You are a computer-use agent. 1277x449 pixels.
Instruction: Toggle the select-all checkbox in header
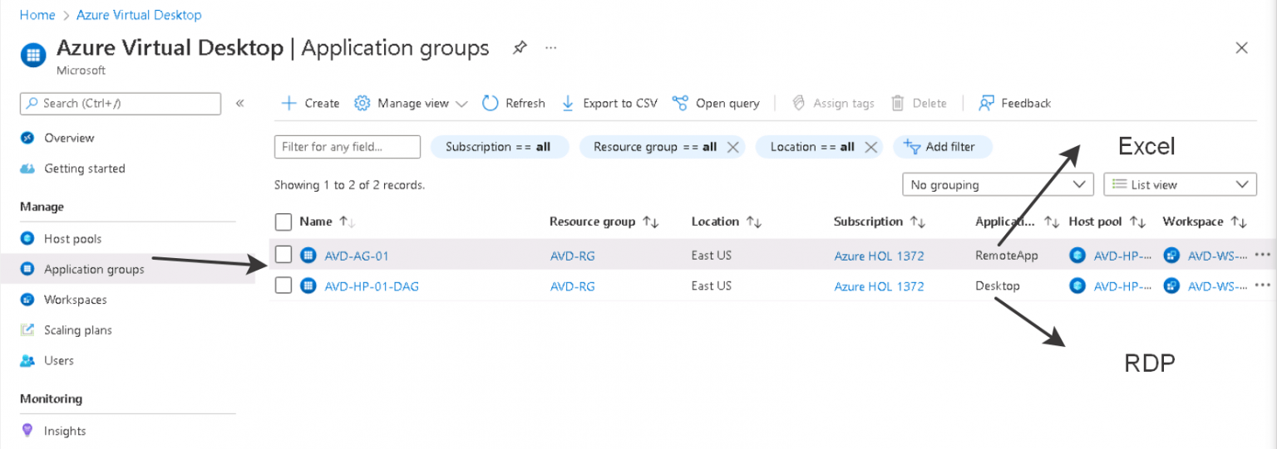tap(284, 222)
